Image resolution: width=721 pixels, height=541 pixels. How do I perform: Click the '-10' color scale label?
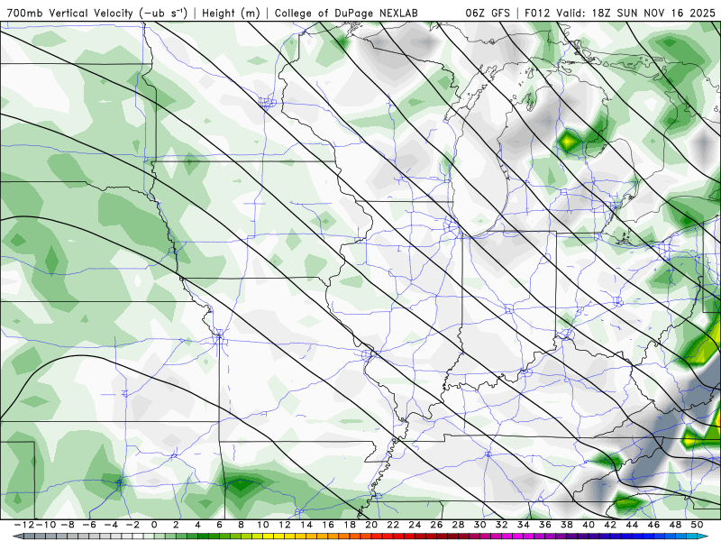(45, 525)
